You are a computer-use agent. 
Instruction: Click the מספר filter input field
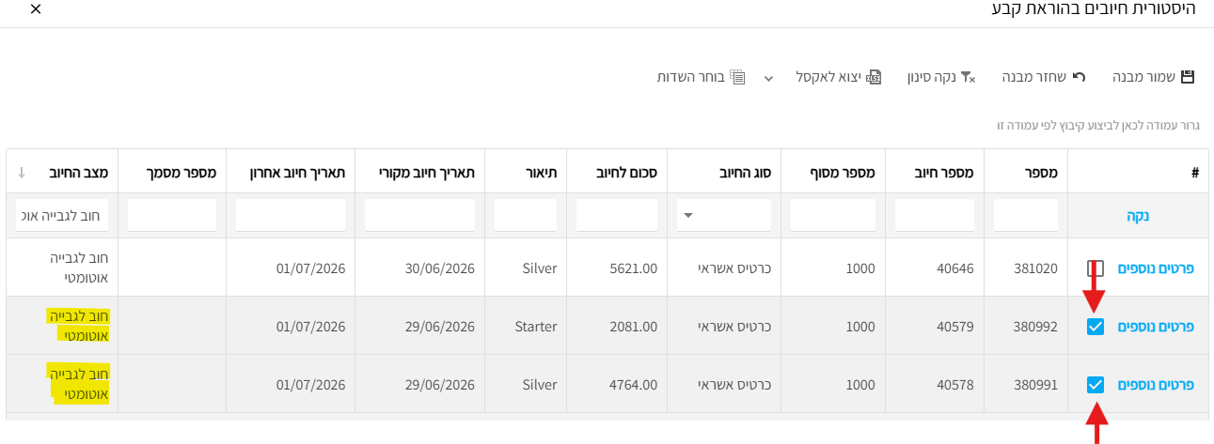tap(1026, 215)
